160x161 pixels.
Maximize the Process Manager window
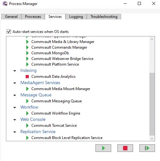click(x=139, y=4)
